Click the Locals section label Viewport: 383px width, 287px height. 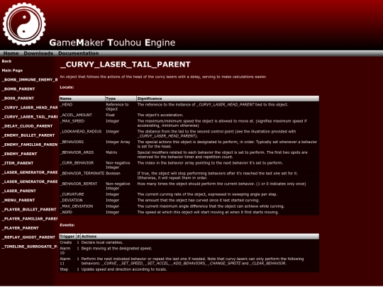pyautogui.click(x=67, y=87)
